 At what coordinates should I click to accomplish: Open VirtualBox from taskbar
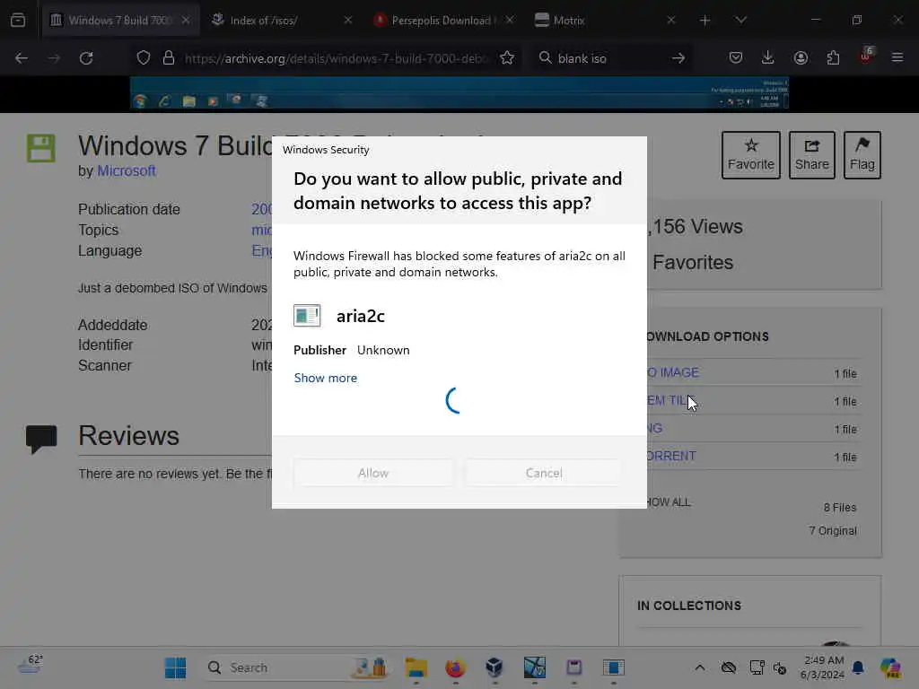[495, 667]
